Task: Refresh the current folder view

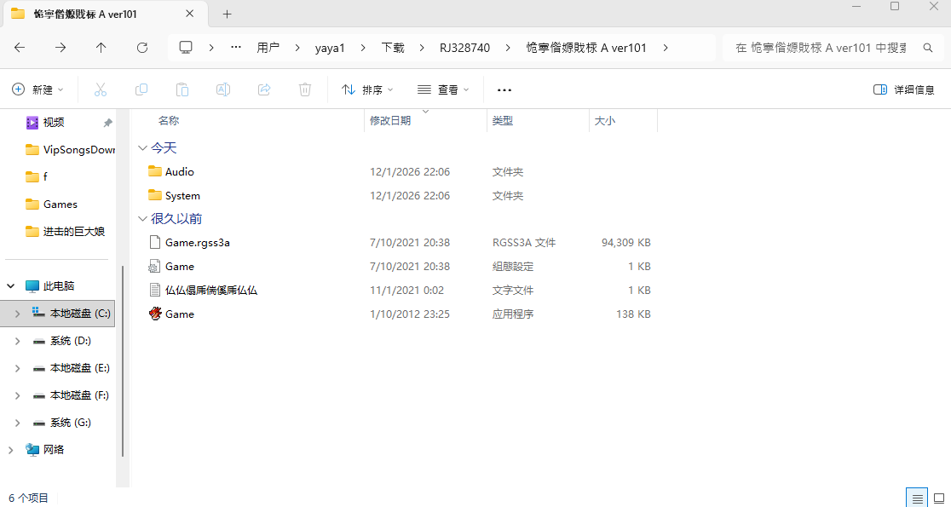Action: click(x=142, y=48)
